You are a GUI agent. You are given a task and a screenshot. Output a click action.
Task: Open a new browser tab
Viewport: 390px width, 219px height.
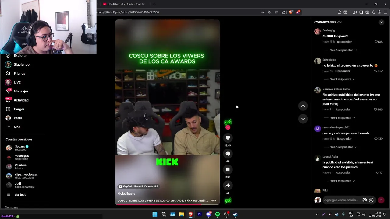click(x=154, y=4)
